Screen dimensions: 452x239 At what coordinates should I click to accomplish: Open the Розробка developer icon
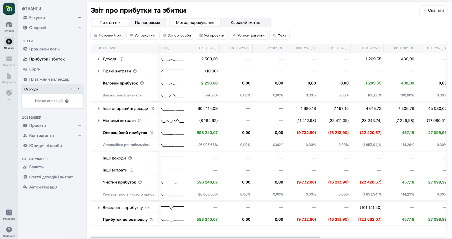(x=9, y=213)
